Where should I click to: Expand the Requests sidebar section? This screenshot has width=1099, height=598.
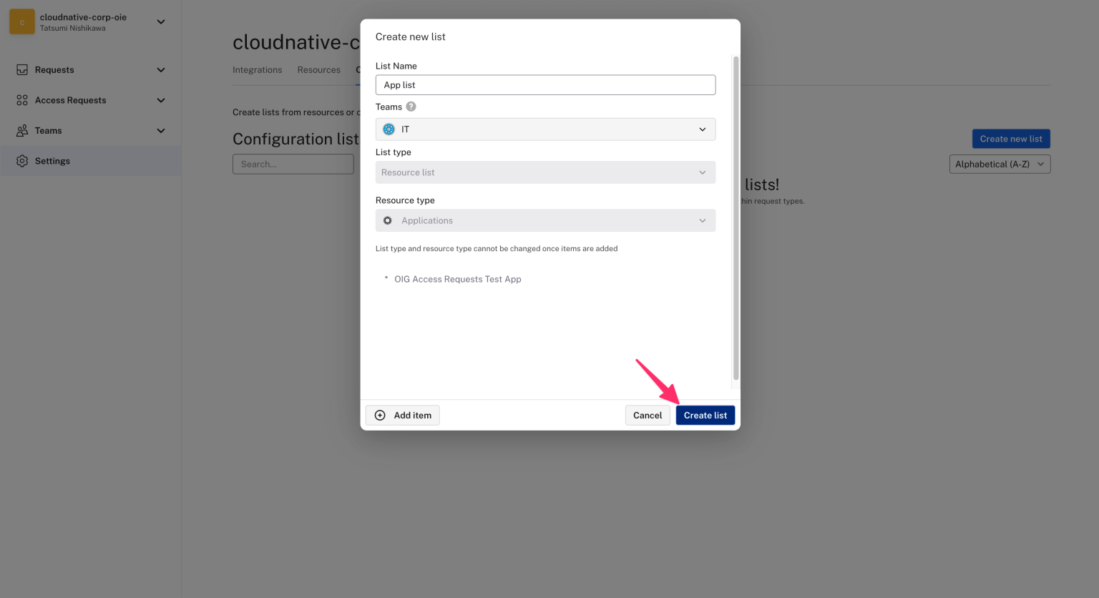pos(162,69)
